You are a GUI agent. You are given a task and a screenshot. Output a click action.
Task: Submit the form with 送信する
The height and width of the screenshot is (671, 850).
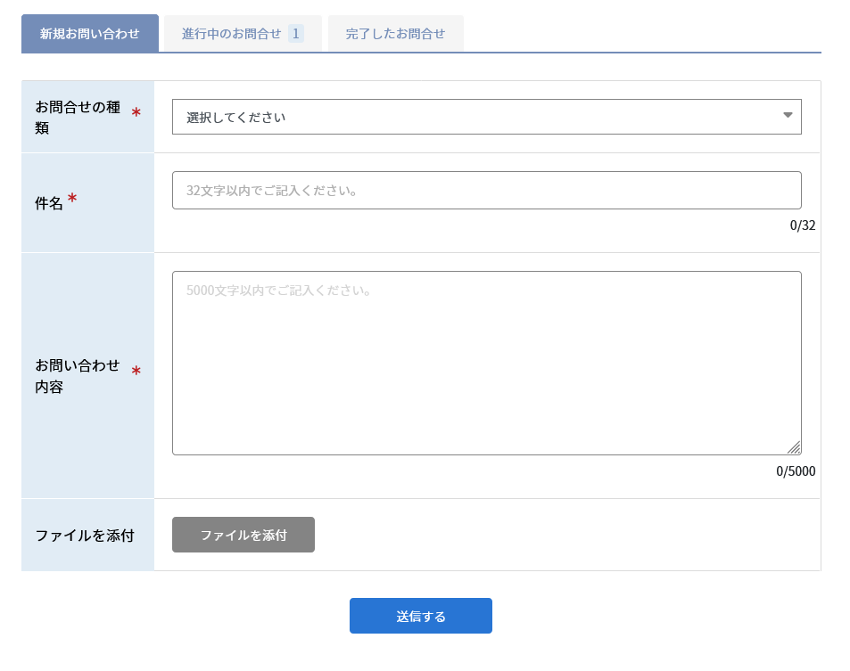click(x=420, y=616)
